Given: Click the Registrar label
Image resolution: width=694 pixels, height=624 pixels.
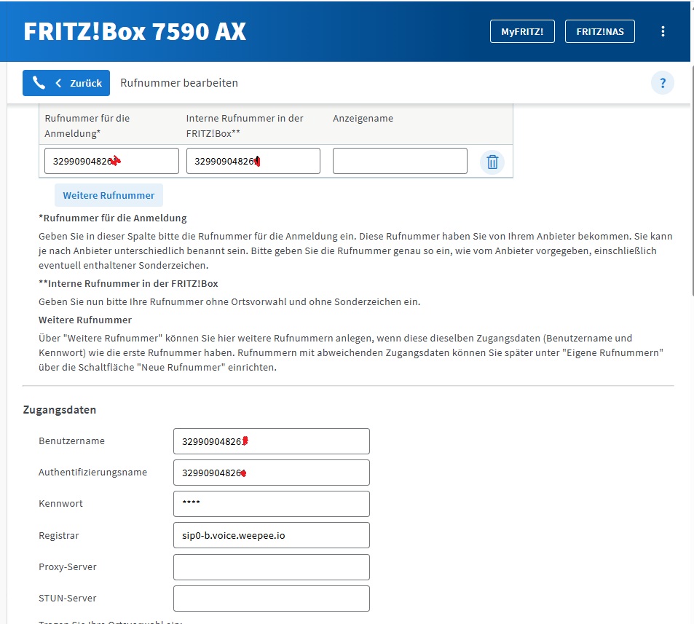Looking at the screenshot, I should [x=59, y=535].
